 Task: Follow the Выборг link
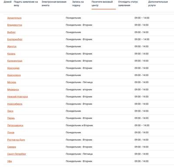tap(11, 32)
